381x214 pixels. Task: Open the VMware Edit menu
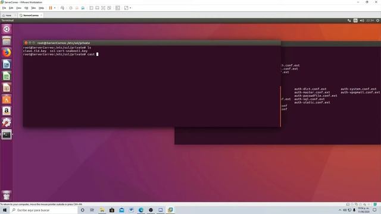point(11,8)
